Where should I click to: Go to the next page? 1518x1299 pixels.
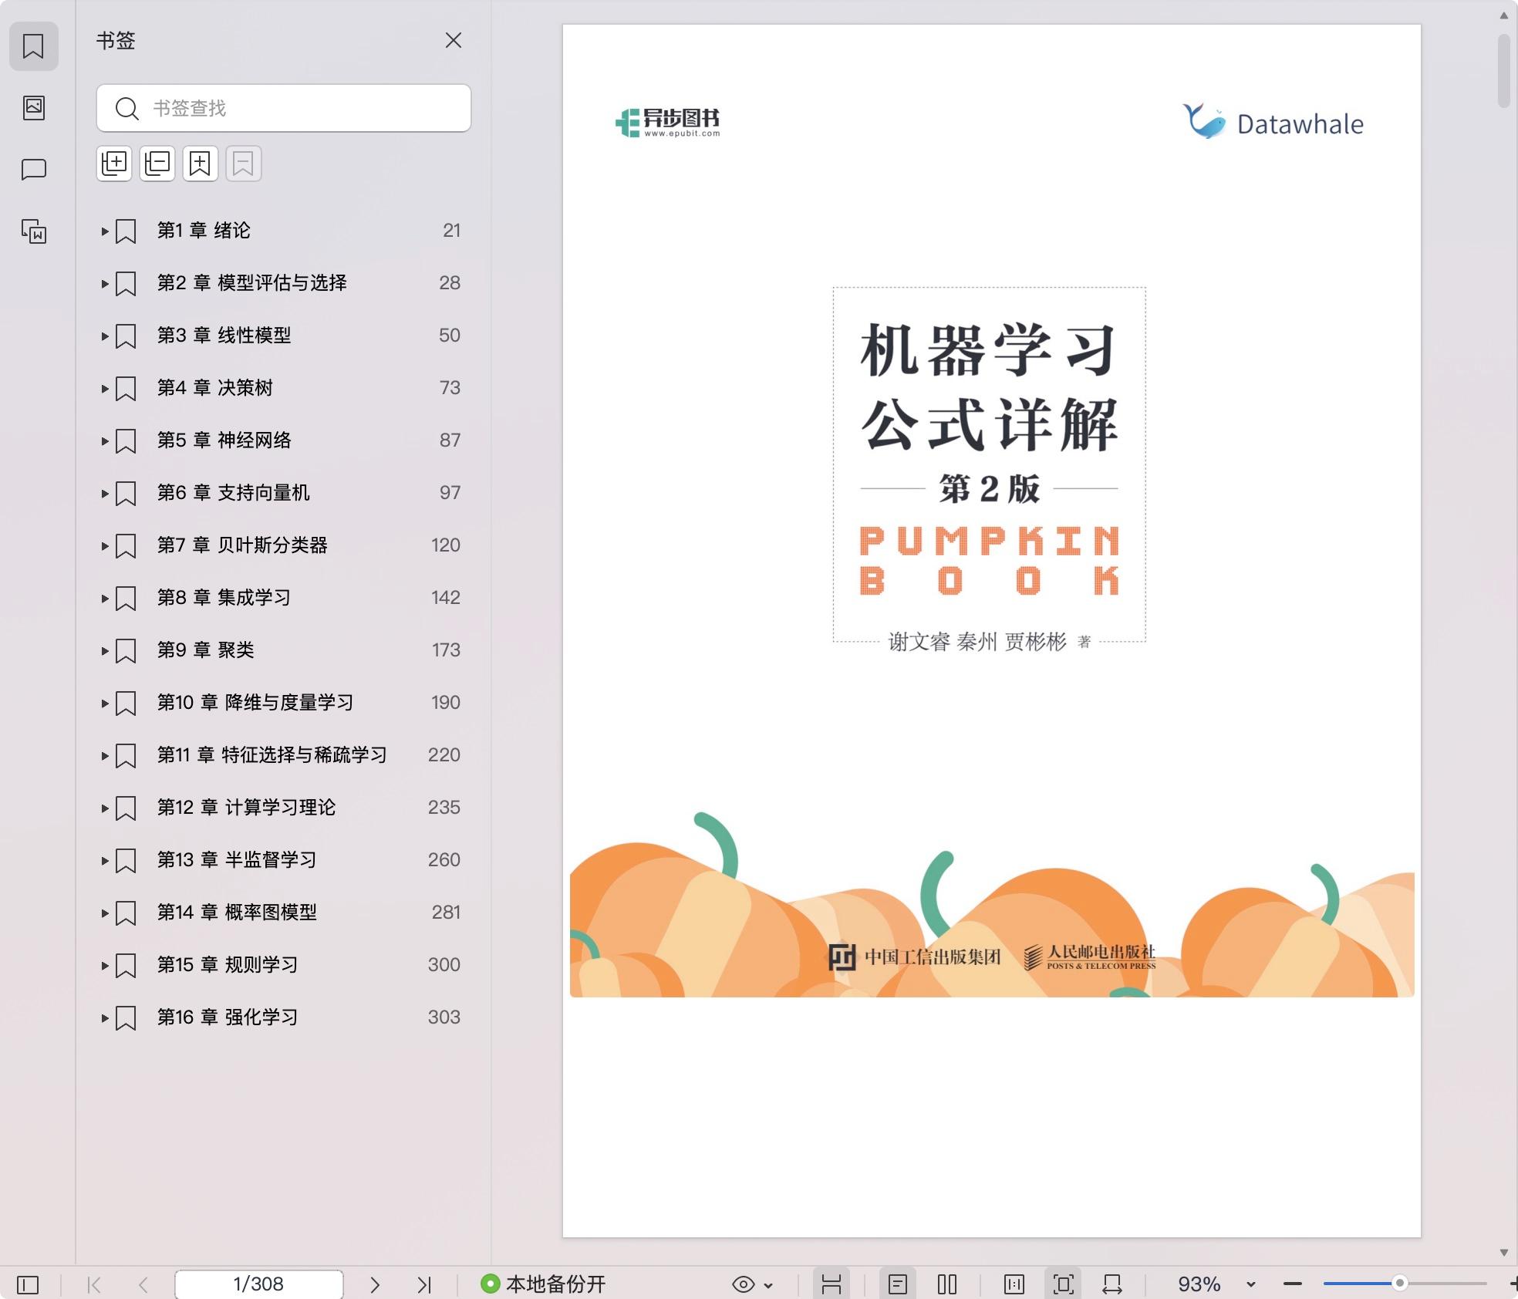pyautogui.click(x=375, y=1284)
